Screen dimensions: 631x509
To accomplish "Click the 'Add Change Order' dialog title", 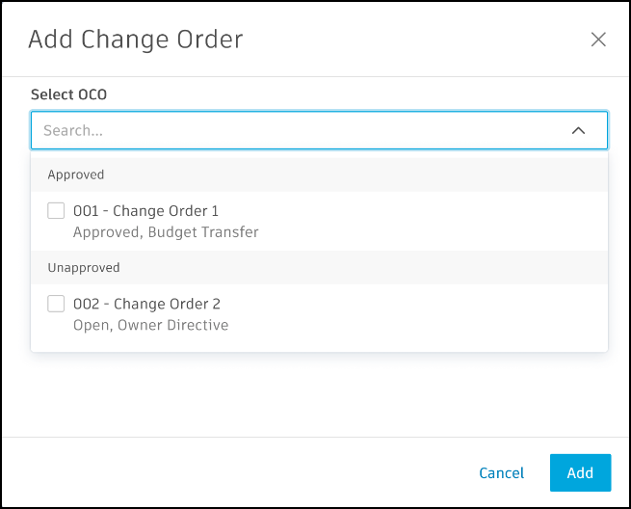I will point(135,40).
